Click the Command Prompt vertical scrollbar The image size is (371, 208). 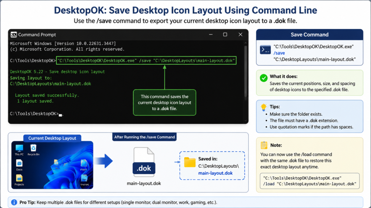click(246, 71)
